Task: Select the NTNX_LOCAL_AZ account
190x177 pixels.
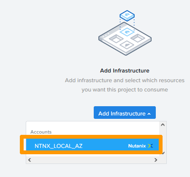Action: [92, 145]
